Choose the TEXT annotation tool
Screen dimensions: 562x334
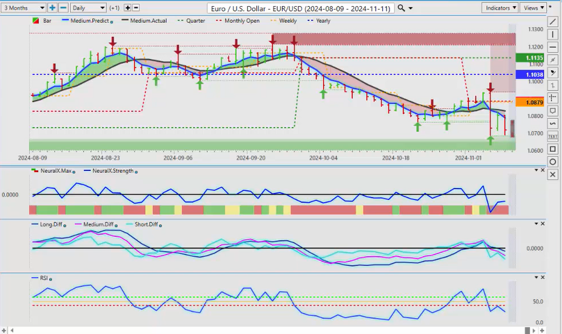pyautogui.click(x=552, y=136)
